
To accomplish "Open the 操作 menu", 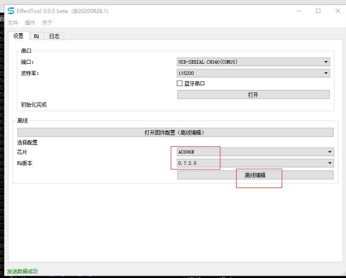I will tap(30, 22).
